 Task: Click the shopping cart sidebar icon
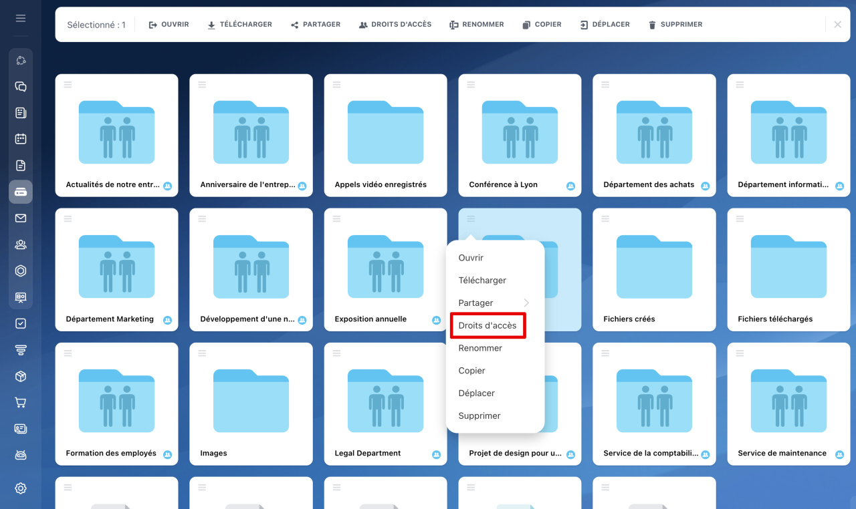(21, 403)
